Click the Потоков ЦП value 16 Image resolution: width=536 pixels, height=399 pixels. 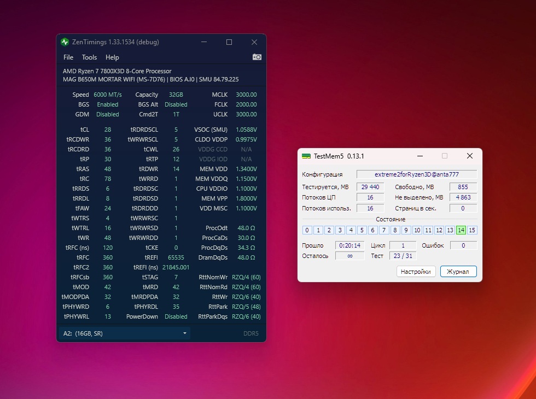[370, 197]
